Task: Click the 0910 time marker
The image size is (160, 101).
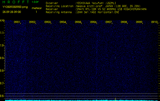Action: pos(154,22)
